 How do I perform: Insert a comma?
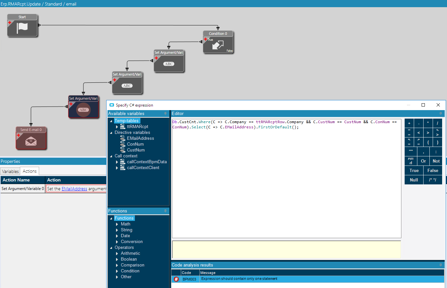click(424, 151)
